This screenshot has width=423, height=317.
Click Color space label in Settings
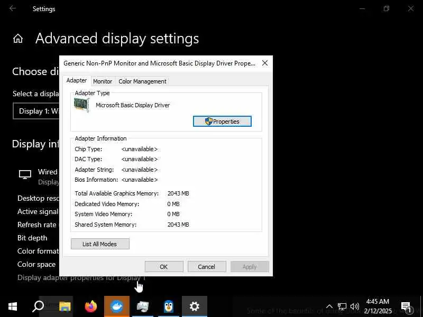(36, 265)
